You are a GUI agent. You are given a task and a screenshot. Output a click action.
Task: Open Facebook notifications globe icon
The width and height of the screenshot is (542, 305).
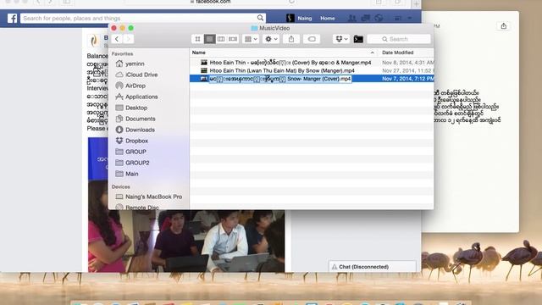tap(379, 19)
